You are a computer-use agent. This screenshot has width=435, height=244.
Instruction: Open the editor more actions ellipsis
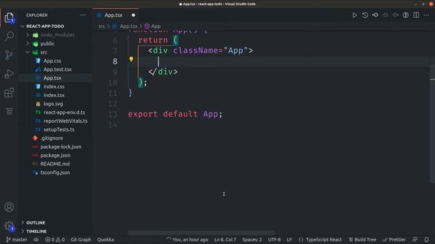(x=426, y=15)
